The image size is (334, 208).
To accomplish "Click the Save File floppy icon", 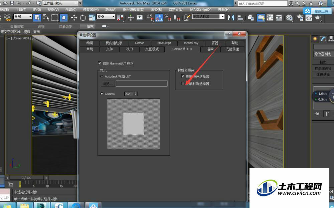I will [12, 3].
